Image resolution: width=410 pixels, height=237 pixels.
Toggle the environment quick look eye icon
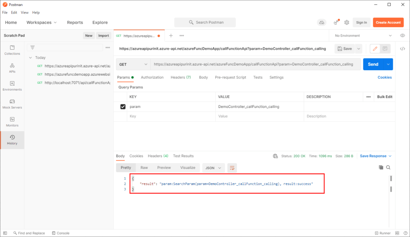pos(402,35)
